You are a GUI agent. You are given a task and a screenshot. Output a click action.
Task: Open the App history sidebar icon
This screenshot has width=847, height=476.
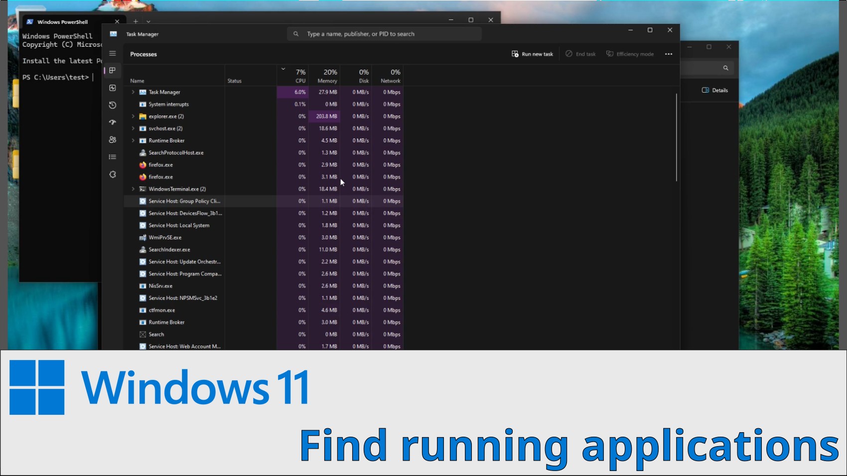[113, 105]
